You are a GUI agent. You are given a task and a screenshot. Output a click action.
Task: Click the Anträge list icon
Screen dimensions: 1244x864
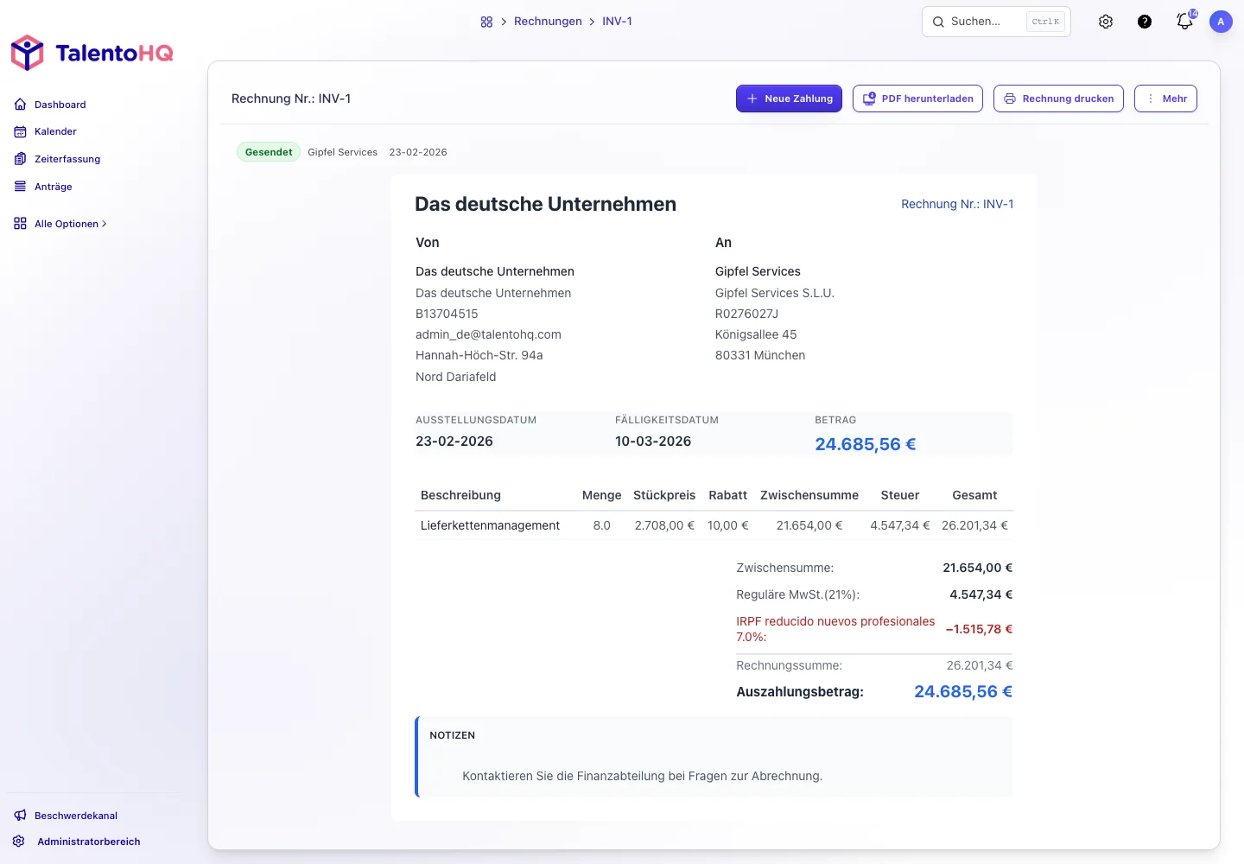(20, 186)
